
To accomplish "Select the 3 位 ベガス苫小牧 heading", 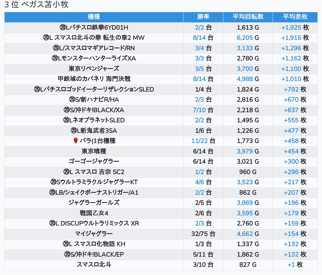I will 36,5.
